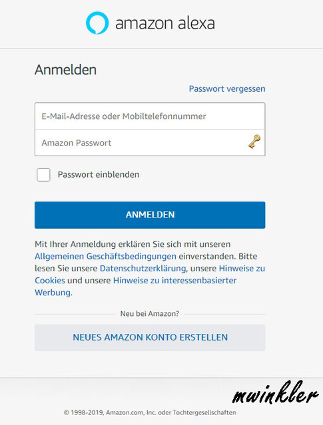The width and height of the screenshot is (323, 425).
Task: Click the Anmelden page heading
Action: 66,70
